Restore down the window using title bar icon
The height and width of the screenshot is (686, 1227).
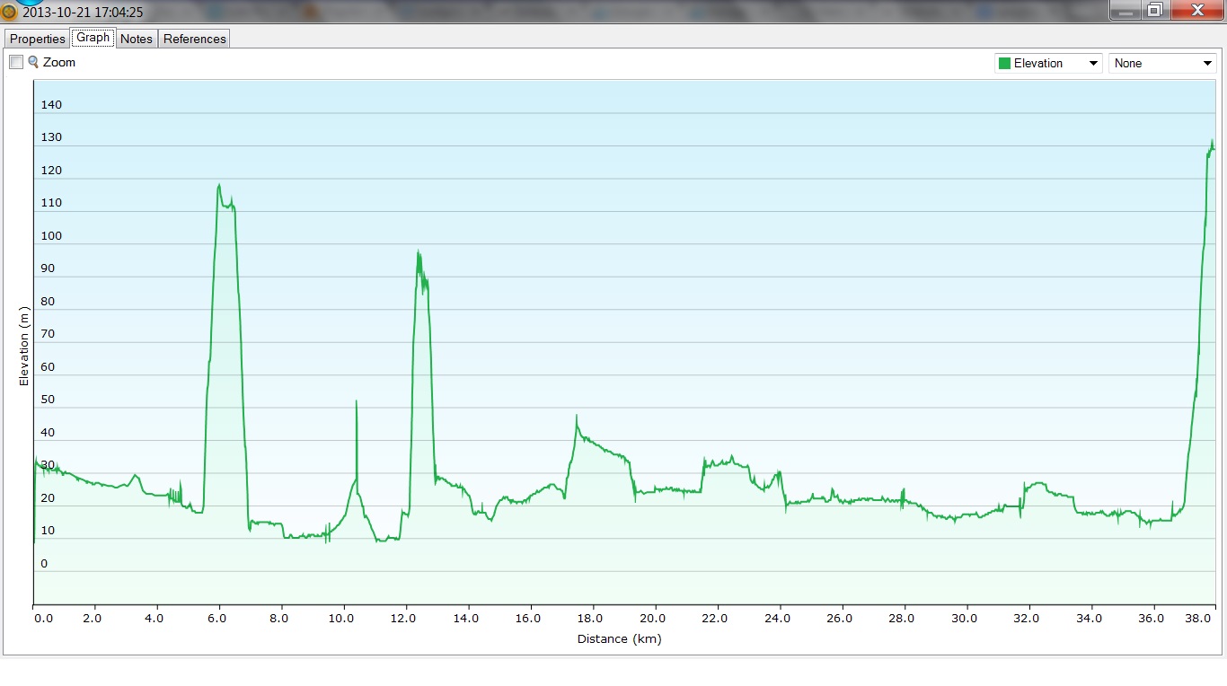click(x=1155, y=10)
